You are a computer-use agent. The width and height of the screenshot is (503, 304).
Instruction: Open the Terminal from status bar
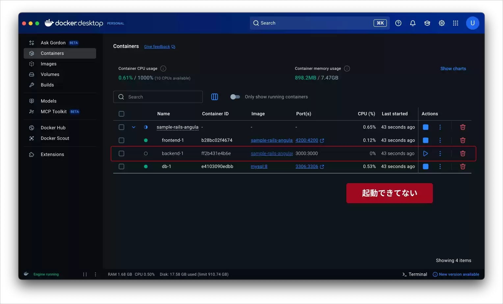[x=414, y=274]
